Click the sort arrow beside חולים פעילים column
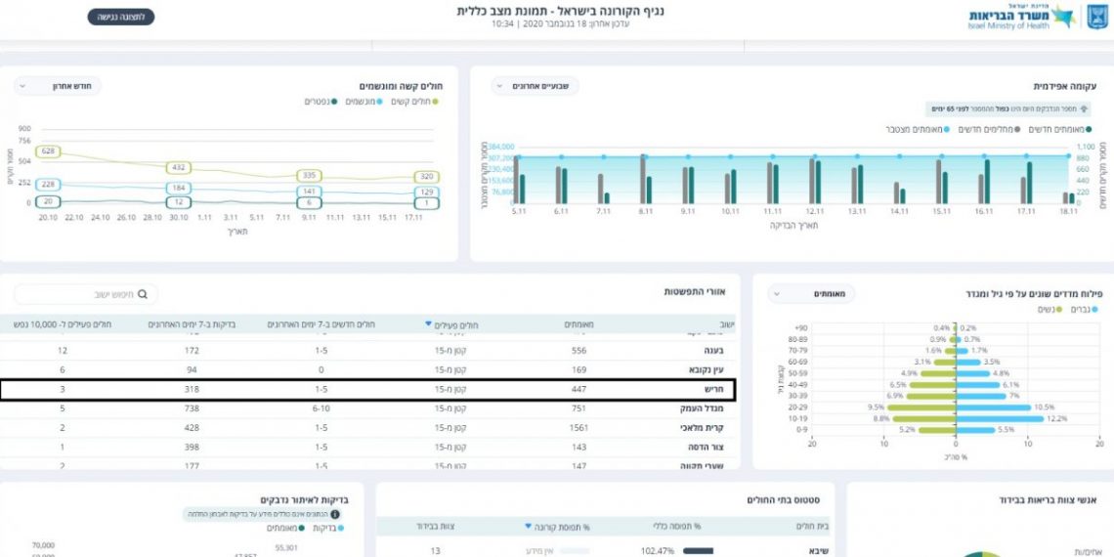The height and width of the screenshot is (557, 1114). [429, 324]
